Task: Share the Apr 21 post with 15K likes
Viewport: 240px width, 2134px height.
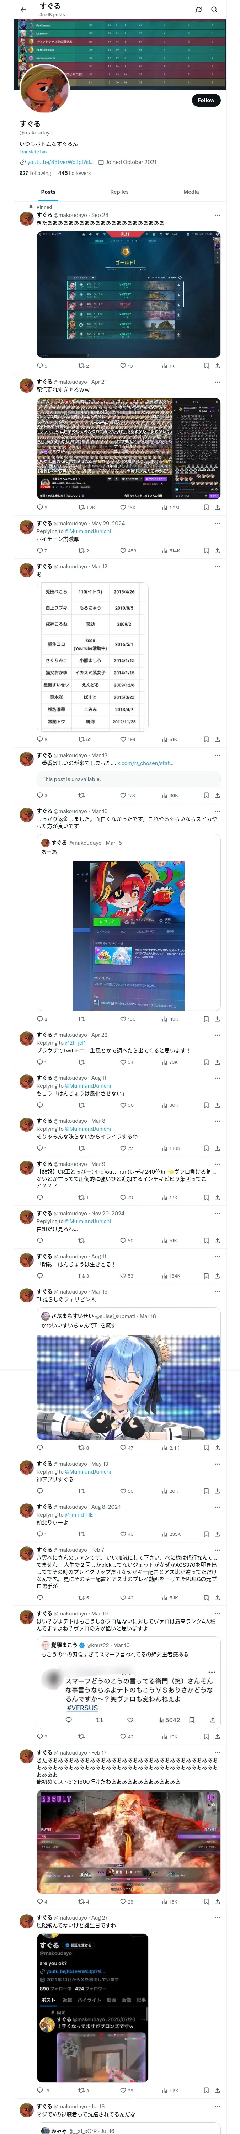Action: [217, 507]
